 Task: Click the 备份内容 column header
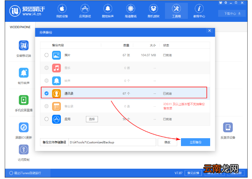point(58,45)
